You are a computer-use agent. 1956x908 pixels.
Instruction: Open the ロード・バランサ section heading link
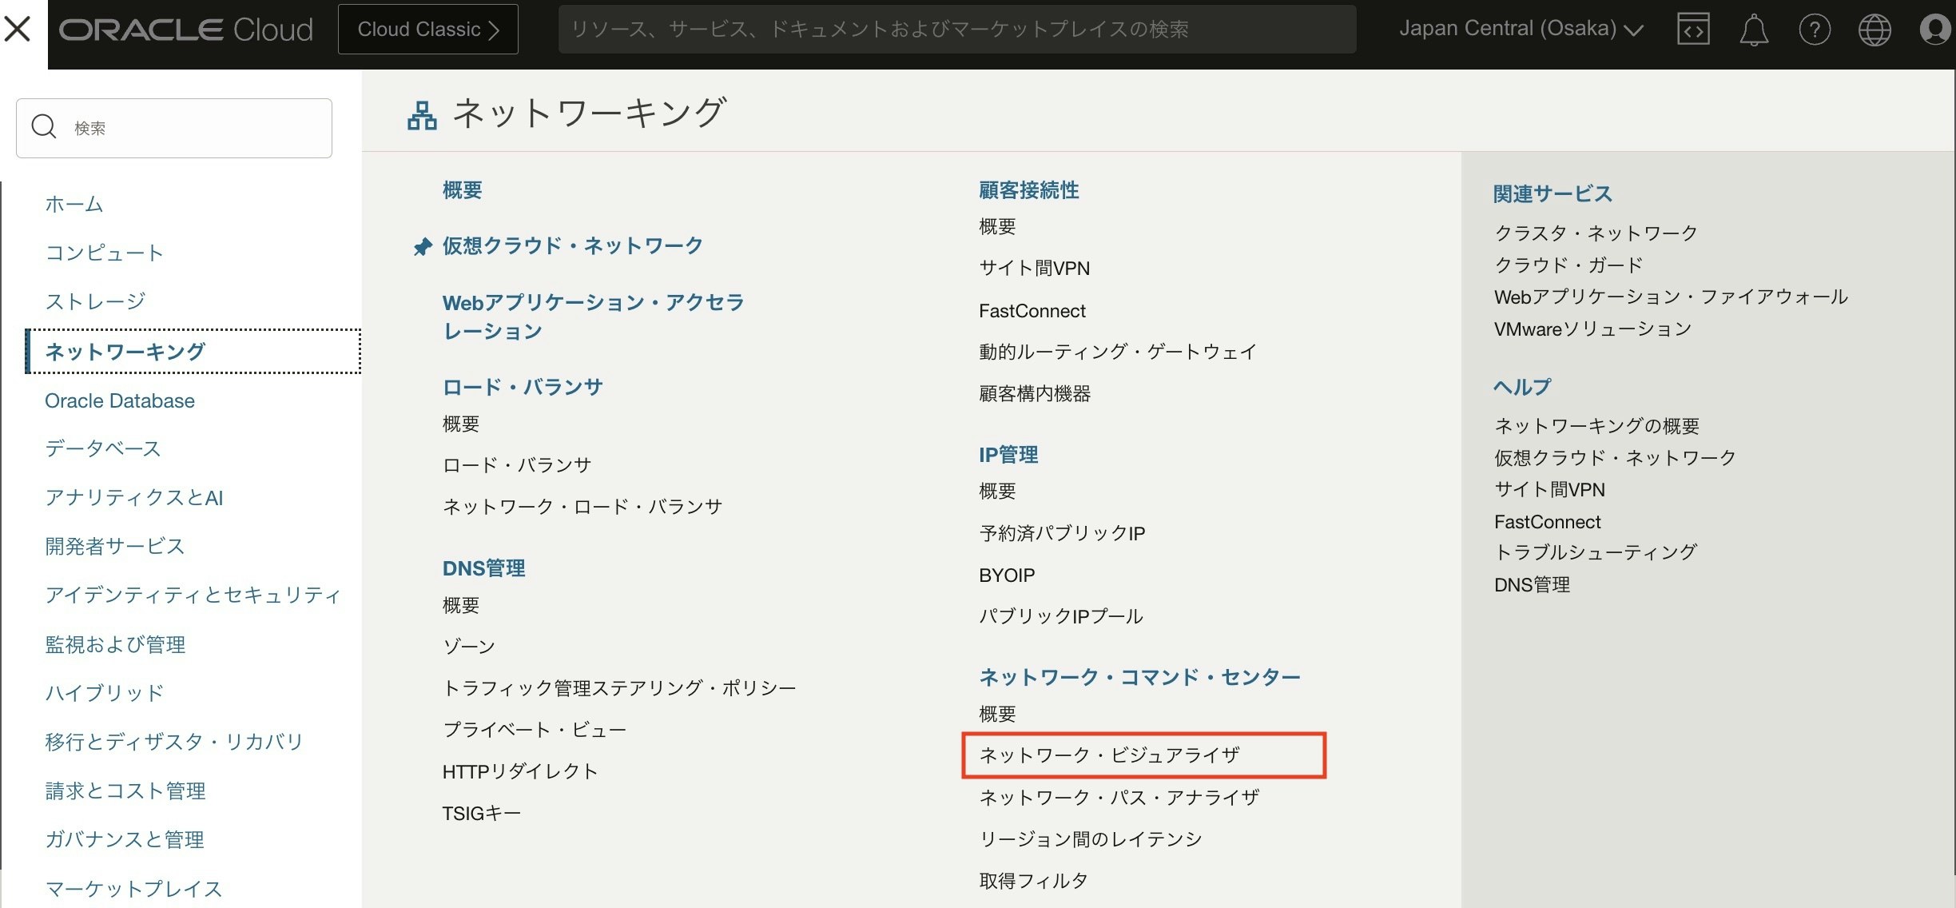(523, 387)
